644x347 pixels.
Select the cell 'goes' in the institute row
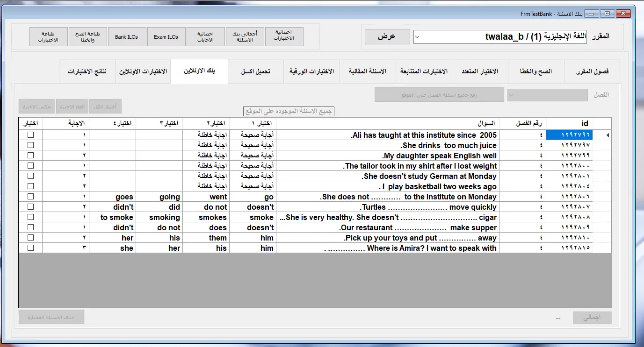pos(112,197)
